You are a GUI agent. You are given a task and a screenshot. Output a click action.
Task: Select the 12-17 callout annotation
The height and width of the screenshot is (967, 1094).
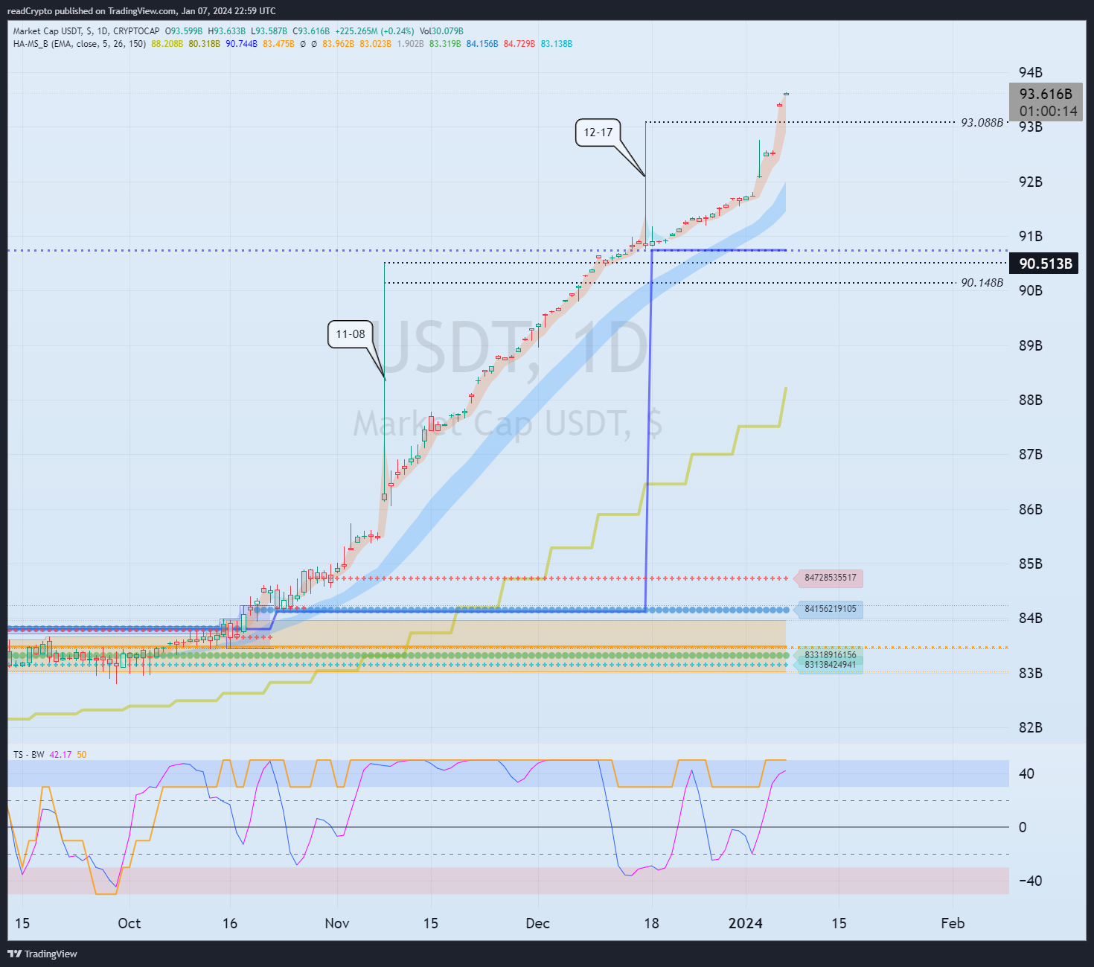pyautogui.click(x=598, y=133)
